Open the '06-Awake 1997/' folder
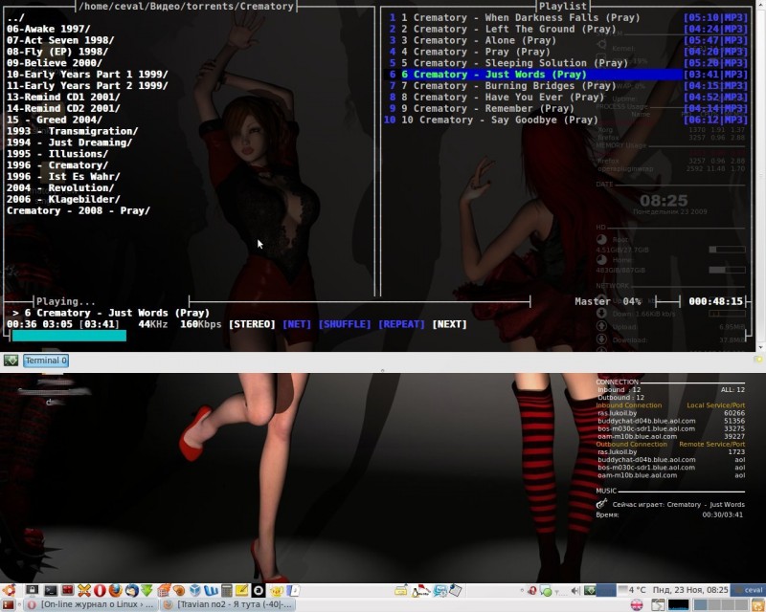The image size is (766, 612). click(x=49, y=29)
